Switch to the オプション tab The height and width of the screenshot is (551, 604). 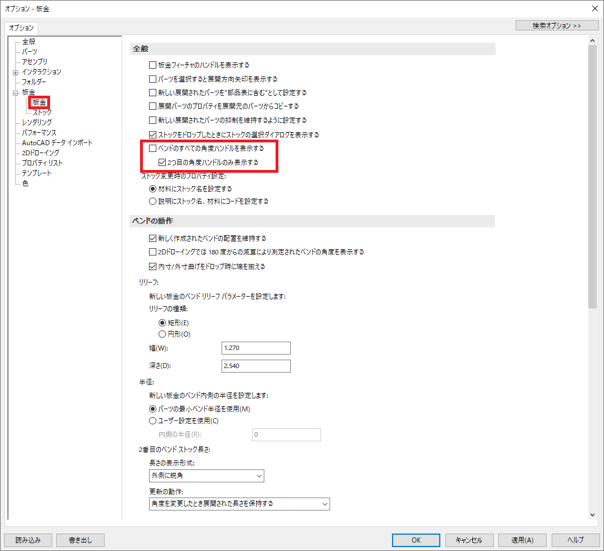tap(21, 28)
